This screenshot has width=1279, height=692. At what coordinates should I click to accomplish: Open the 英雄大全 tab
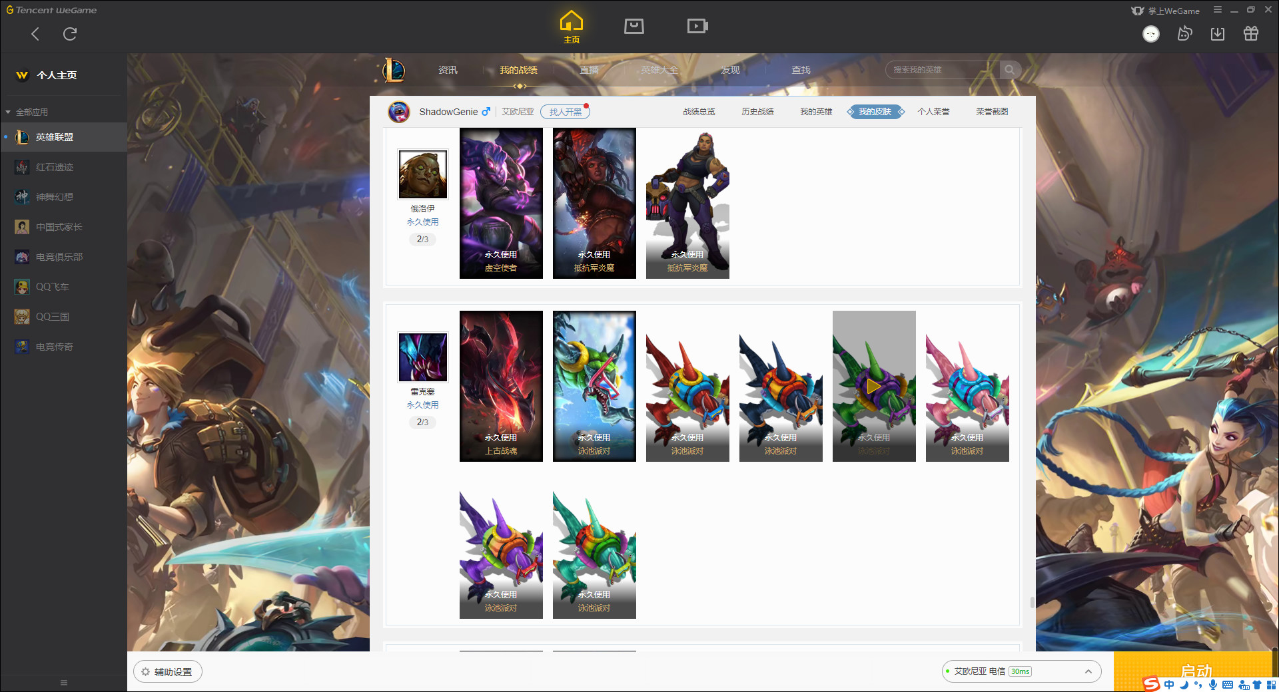[x=659, y=70]
